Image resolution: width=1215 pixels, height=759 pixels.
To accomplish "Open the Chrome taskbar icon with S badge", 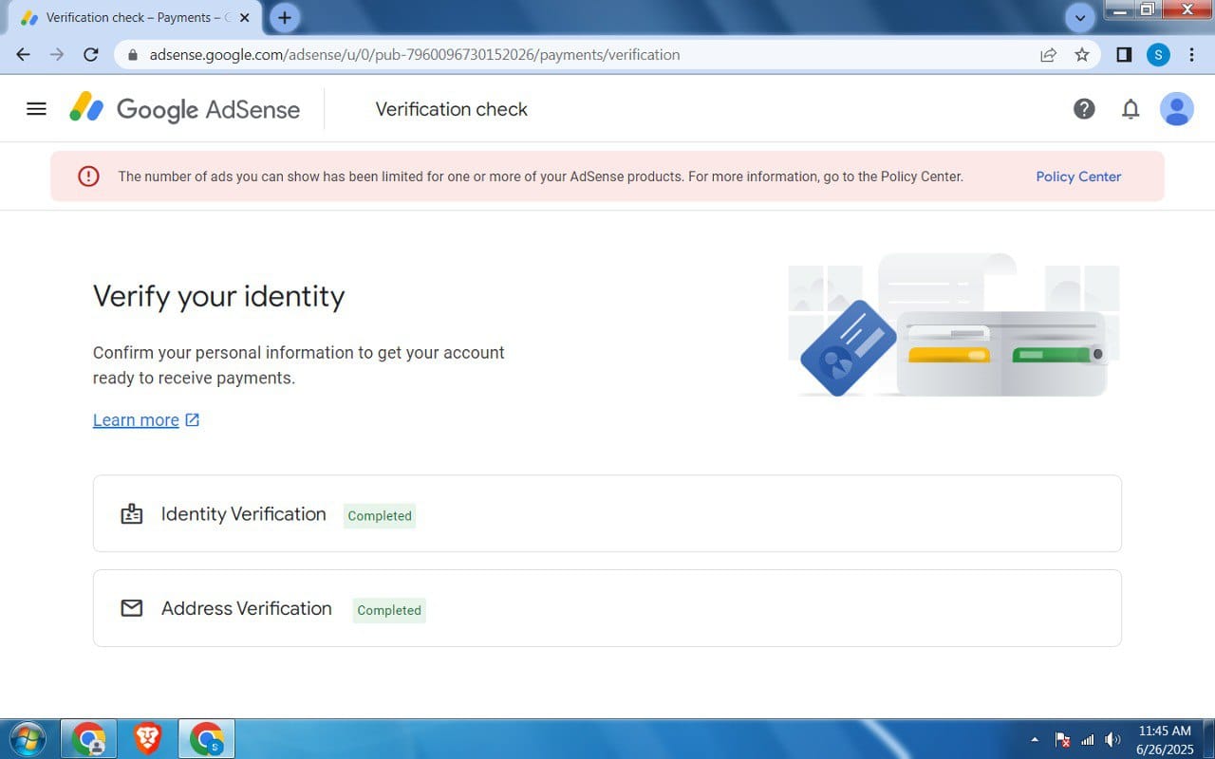I will 206,739.
